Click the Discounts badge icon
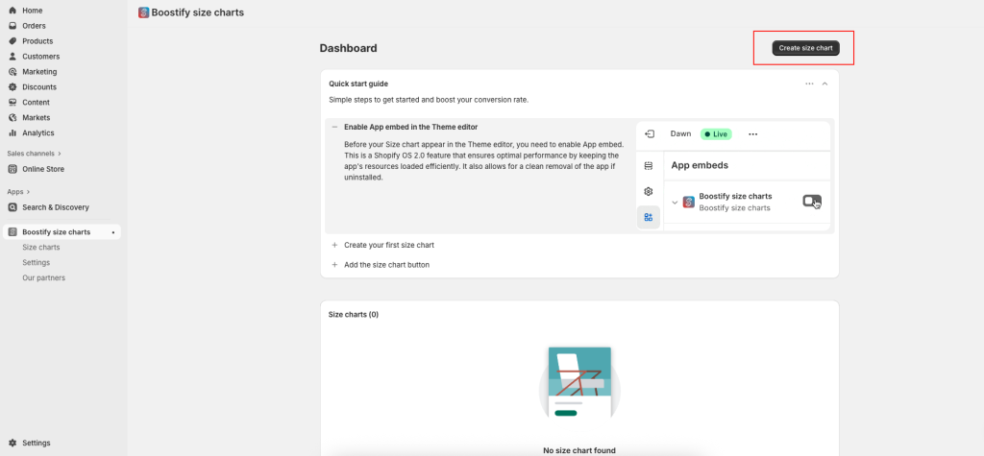Image resolution: width=984 pixels, height=456 pixels. pyautogui.click(x=12, y=87)
